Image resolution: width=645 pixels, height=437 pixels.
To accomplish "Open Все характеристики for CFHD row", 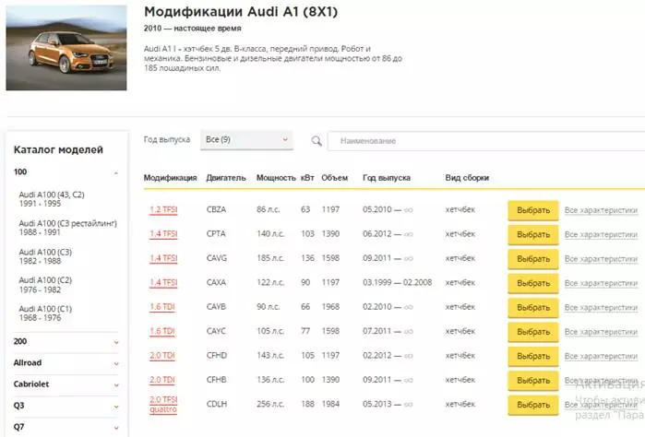I will 601,356.
